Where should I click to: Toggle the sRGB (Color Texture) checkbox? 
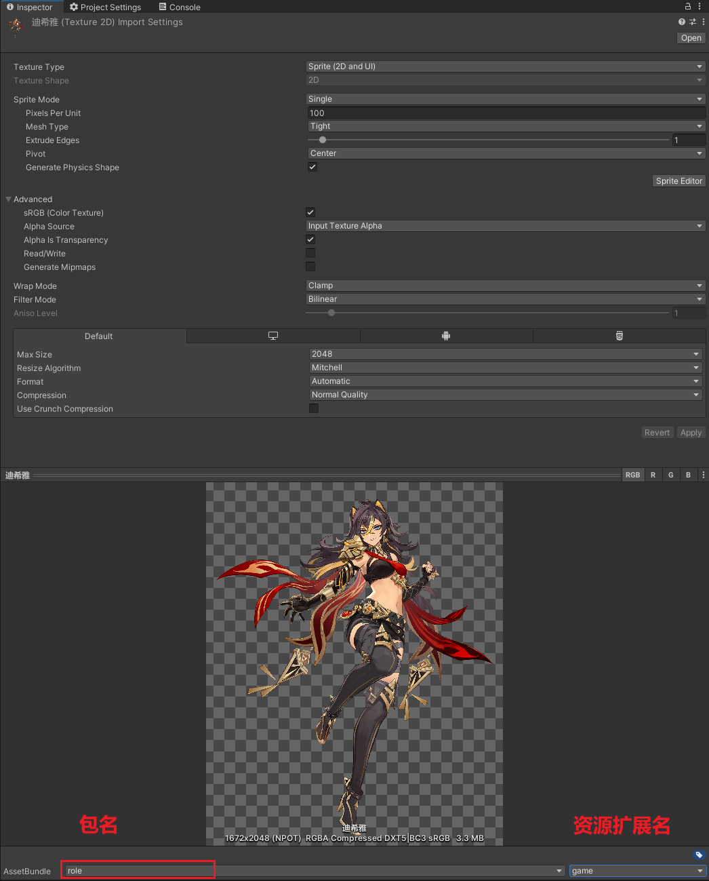tap(310, 212)
